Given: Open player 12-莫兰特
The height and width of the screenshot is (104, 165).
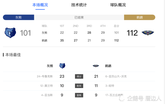Looking at the screenshot, I should 46,86.
